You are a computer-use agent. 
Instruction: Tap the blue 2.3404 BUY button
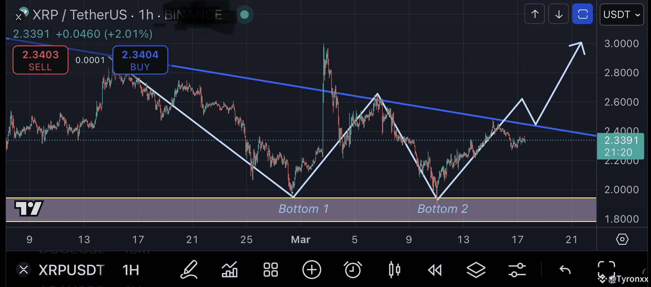pyautogui.click(x=140, y=60)
